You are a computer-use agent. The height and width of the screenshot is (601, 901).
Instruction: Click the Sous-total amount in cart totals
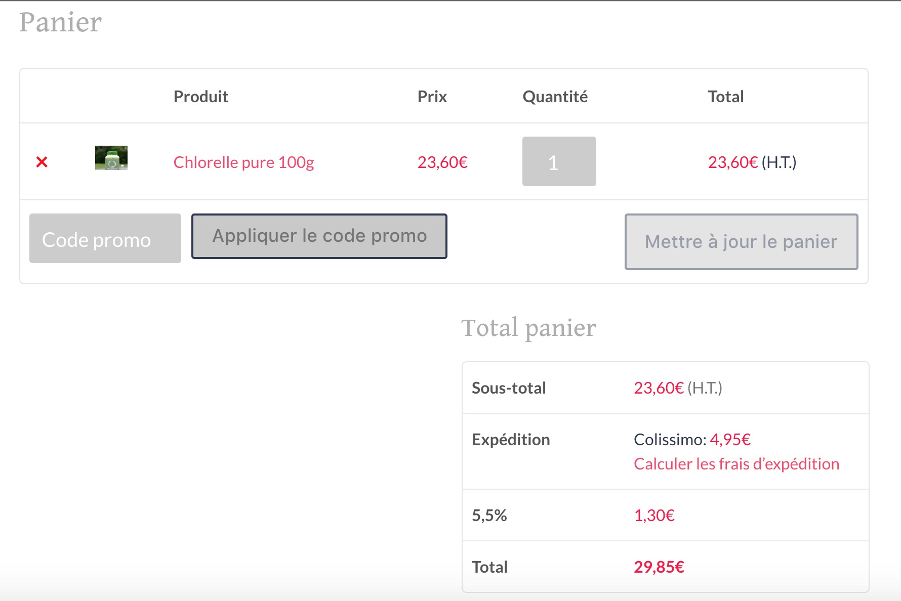point(677,388)
